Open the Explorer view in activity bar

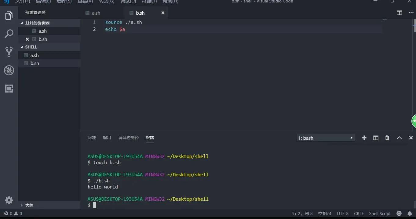[9, 16]
